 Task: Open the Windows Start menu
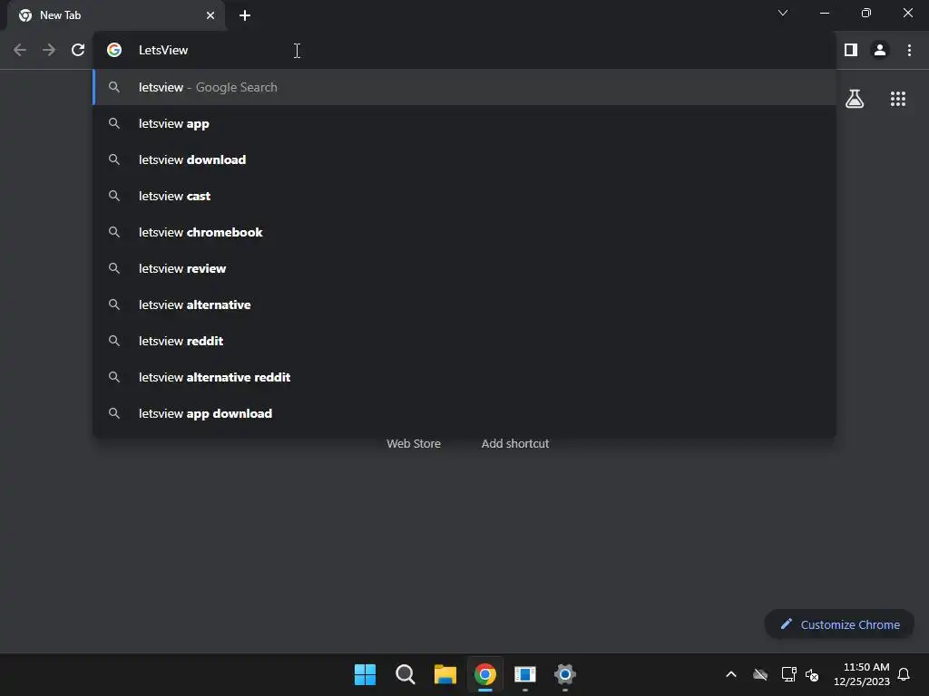pos(365,674)
